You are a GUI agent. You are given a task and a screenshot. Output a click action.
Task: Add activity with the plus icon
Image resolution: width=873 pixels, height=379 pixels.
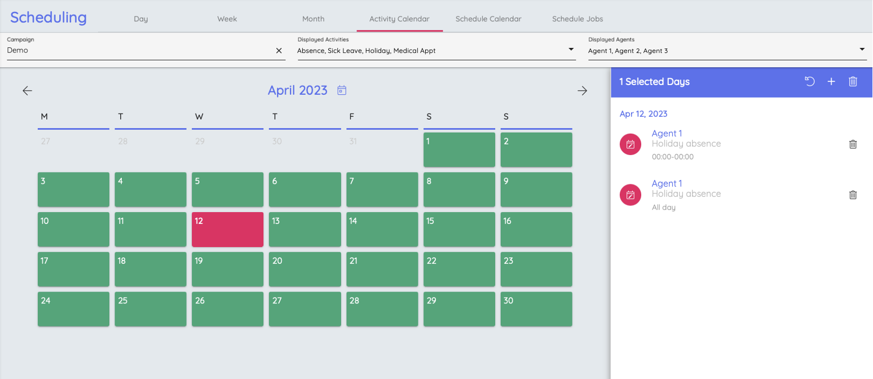tap(831, 82)
